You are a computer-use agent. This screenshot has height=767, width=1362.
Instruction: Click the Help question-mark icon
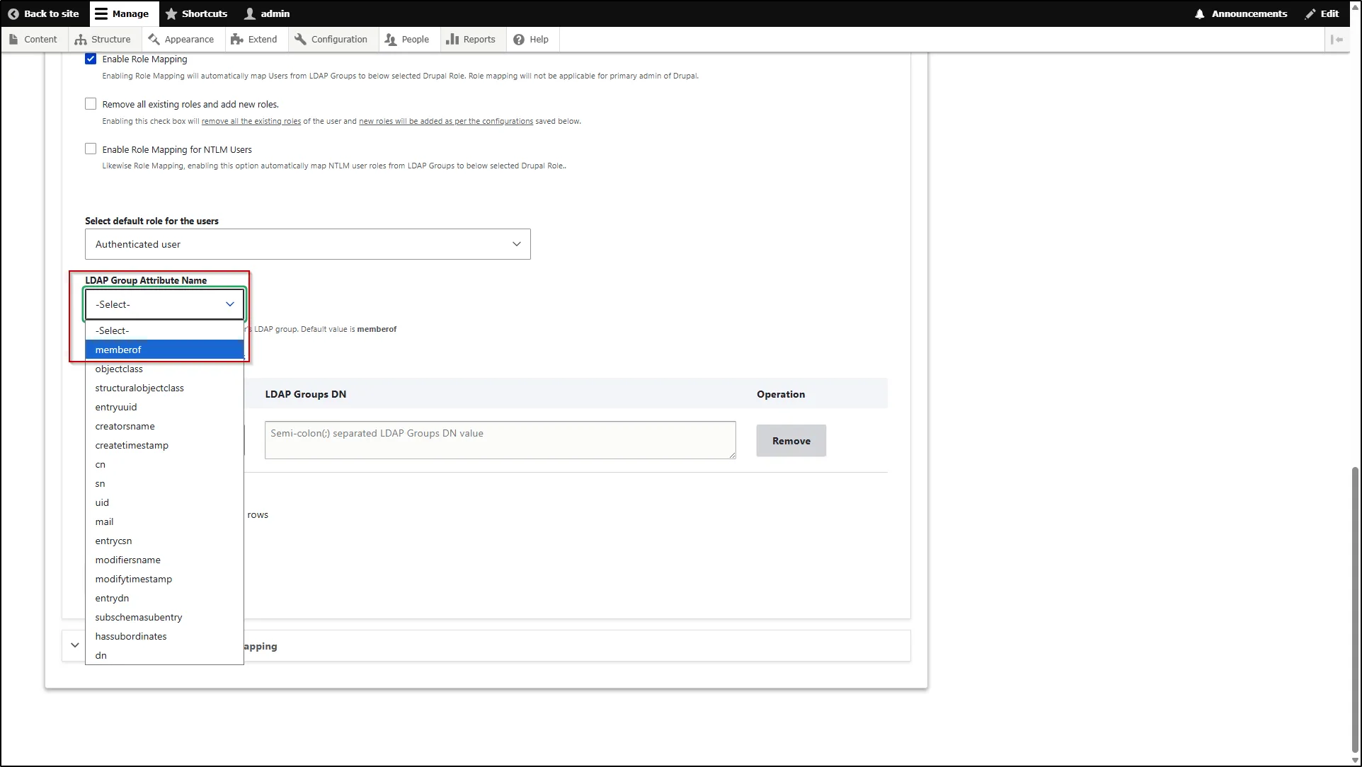(518, 39)
